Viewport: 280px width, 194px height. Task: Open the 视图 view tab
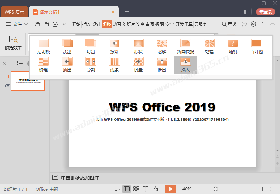click(x=160, y=24)
